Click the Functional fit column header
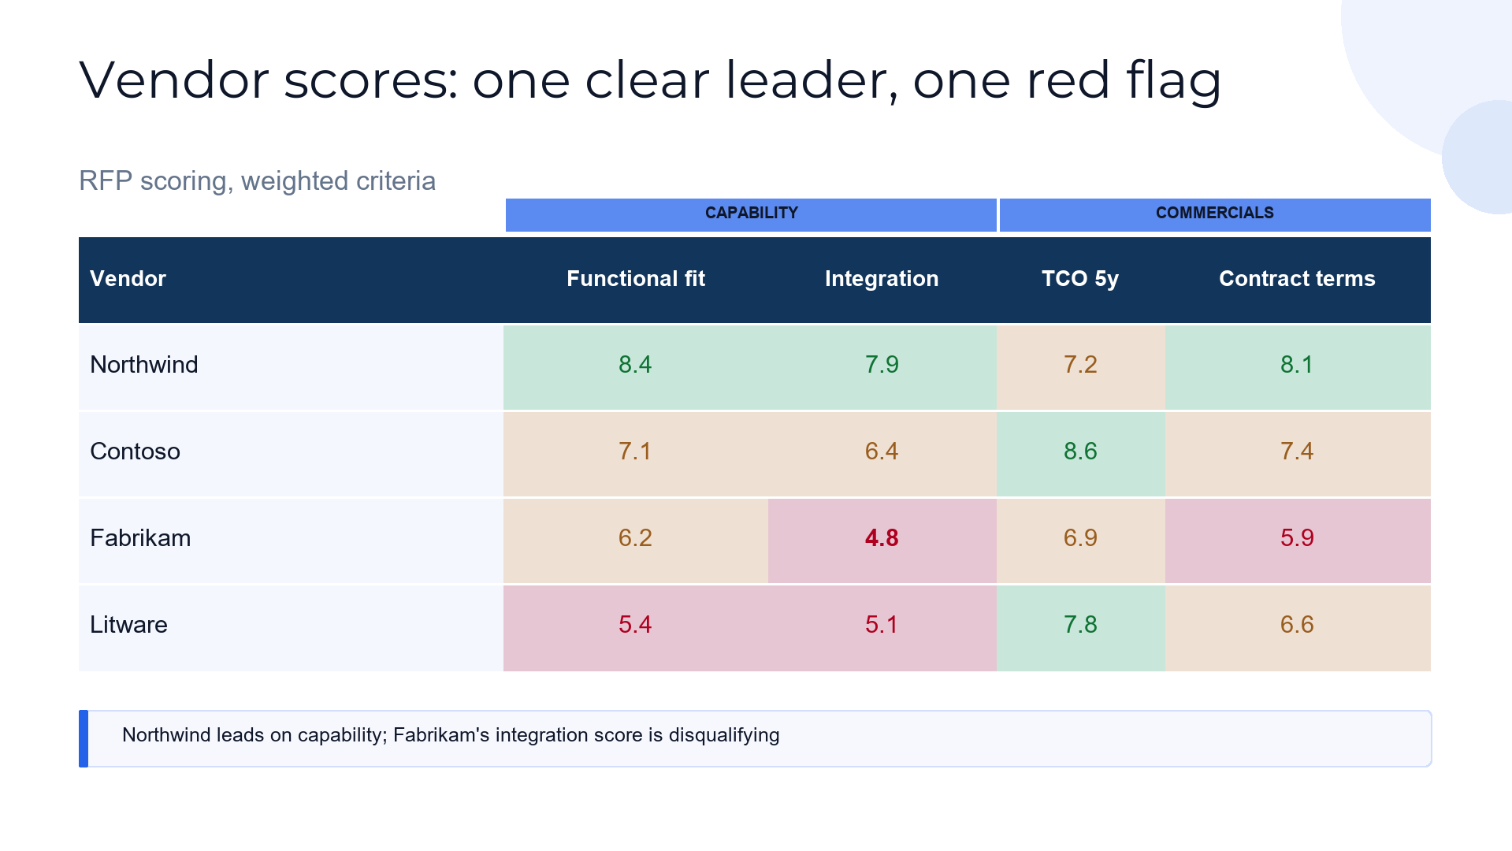1512x851 pixels. pyautogui.click(x=636, y=279)
